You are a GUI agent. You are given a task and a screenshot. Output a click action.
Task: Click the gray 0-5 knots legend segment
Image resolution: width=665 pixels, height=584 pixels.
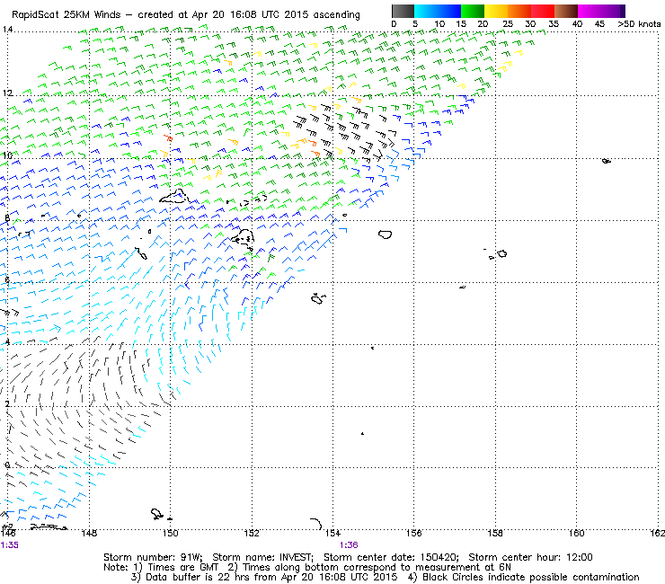(x=403, y=11)
